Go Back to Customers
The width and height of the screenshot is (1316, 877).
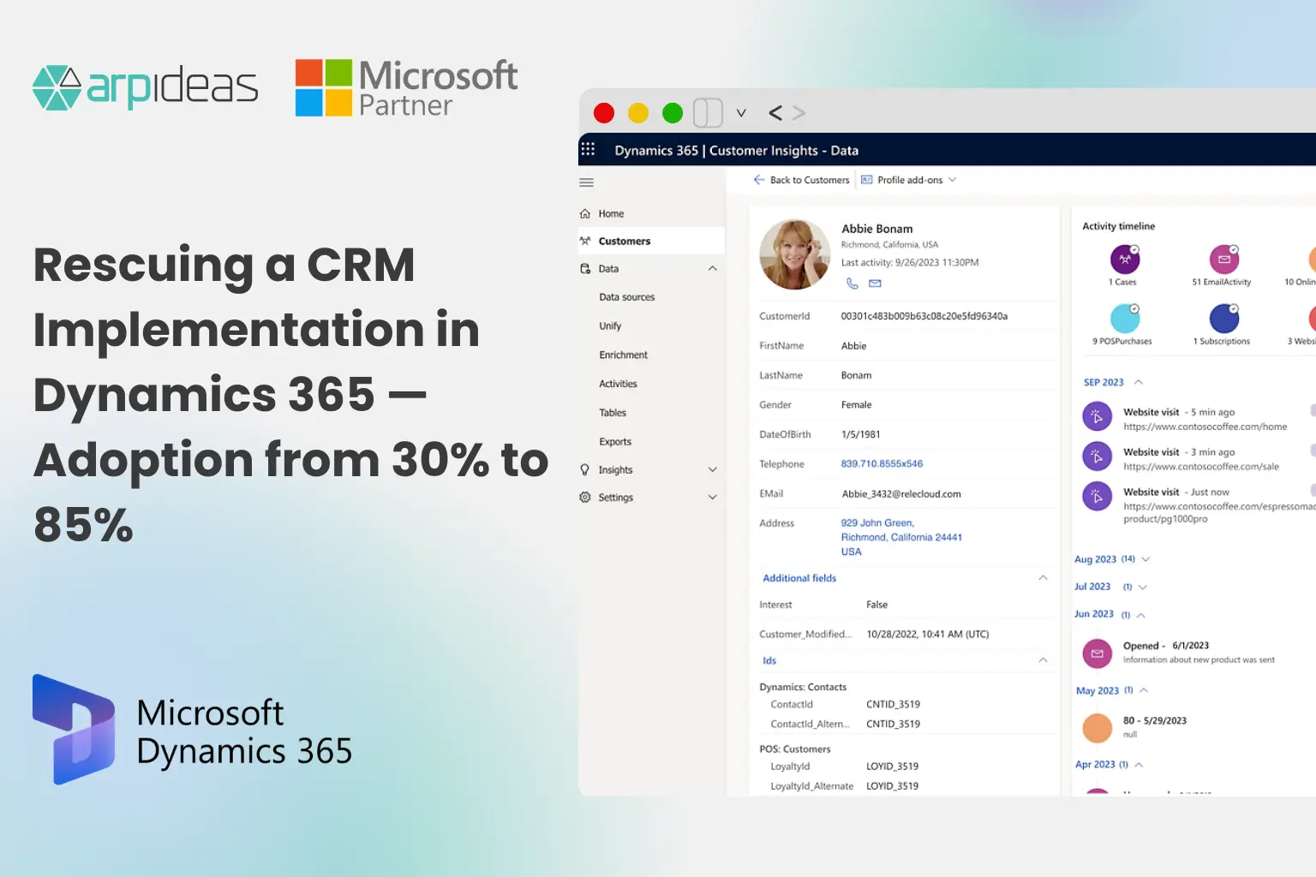(801, 180)
